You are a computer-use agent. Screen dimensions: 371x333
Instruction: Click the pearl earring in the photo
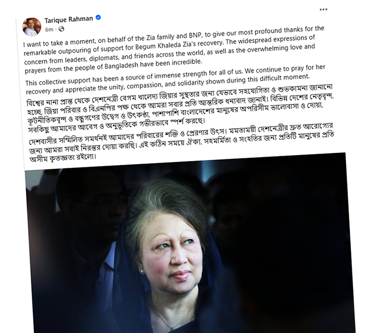[142, 271]
